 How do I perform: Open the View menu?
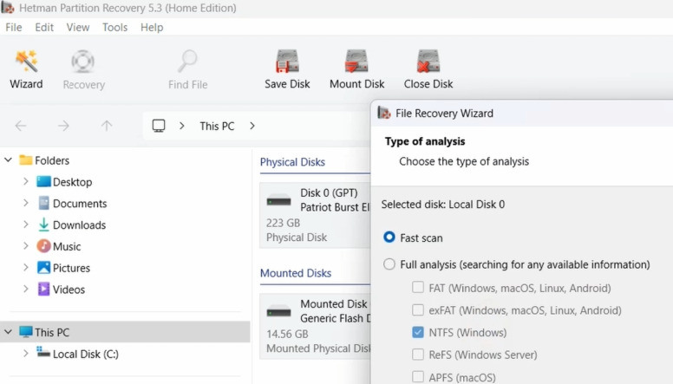(x=78, y=27)
